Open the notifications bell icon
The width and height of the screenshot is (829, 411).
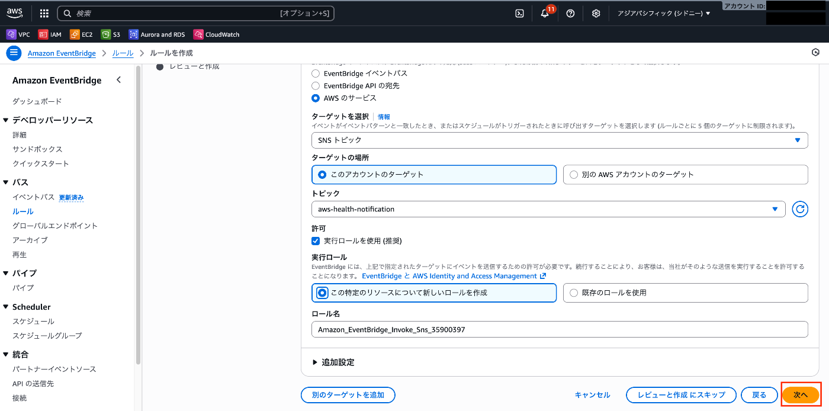pos(545,13)
